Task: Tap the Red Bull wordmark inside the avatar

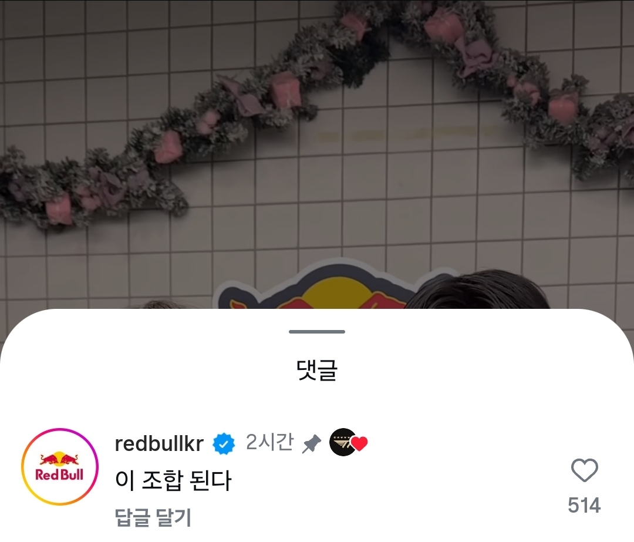Action: coord(59,474)
